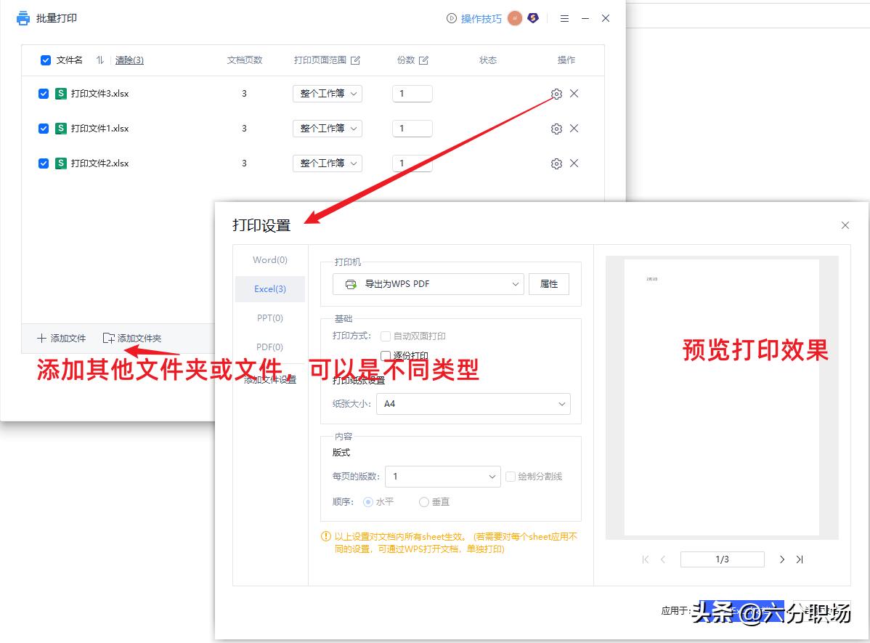870x643 pixels.
Task: Open the settings gear for 打印文件3.xlsx
Action: point(556,93)
